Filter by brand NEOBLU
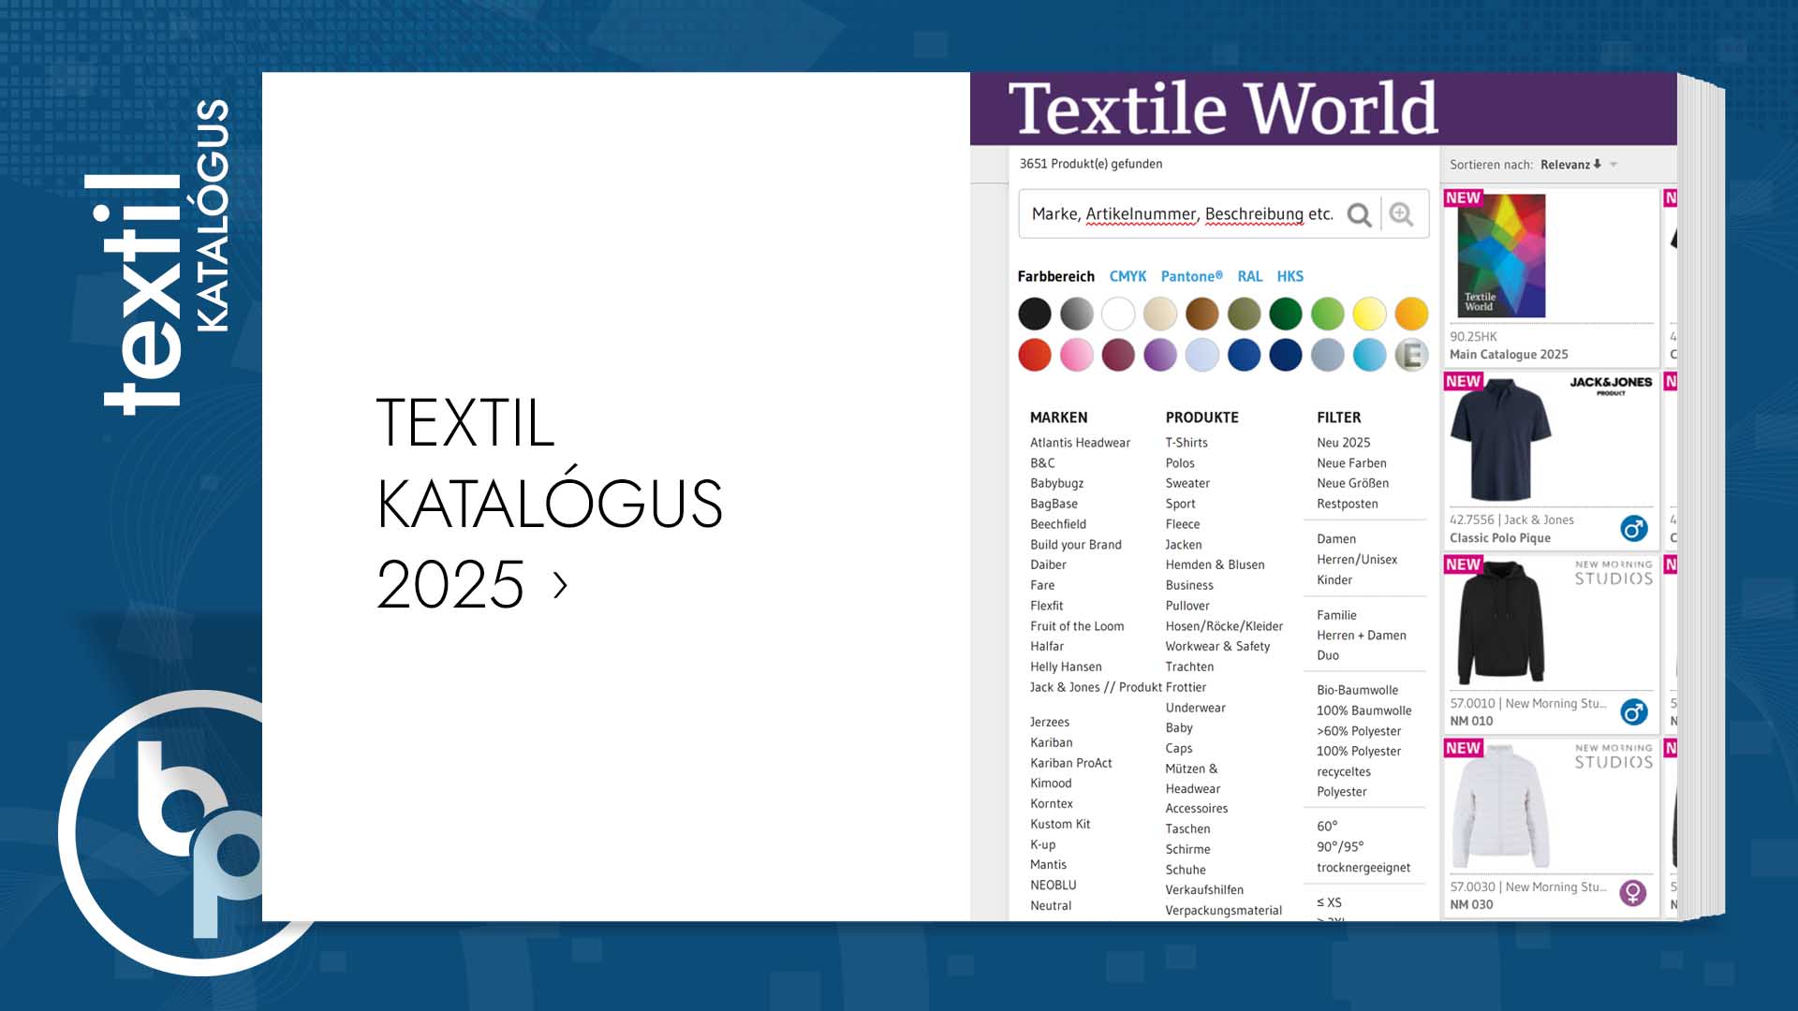 point(1054,885)
